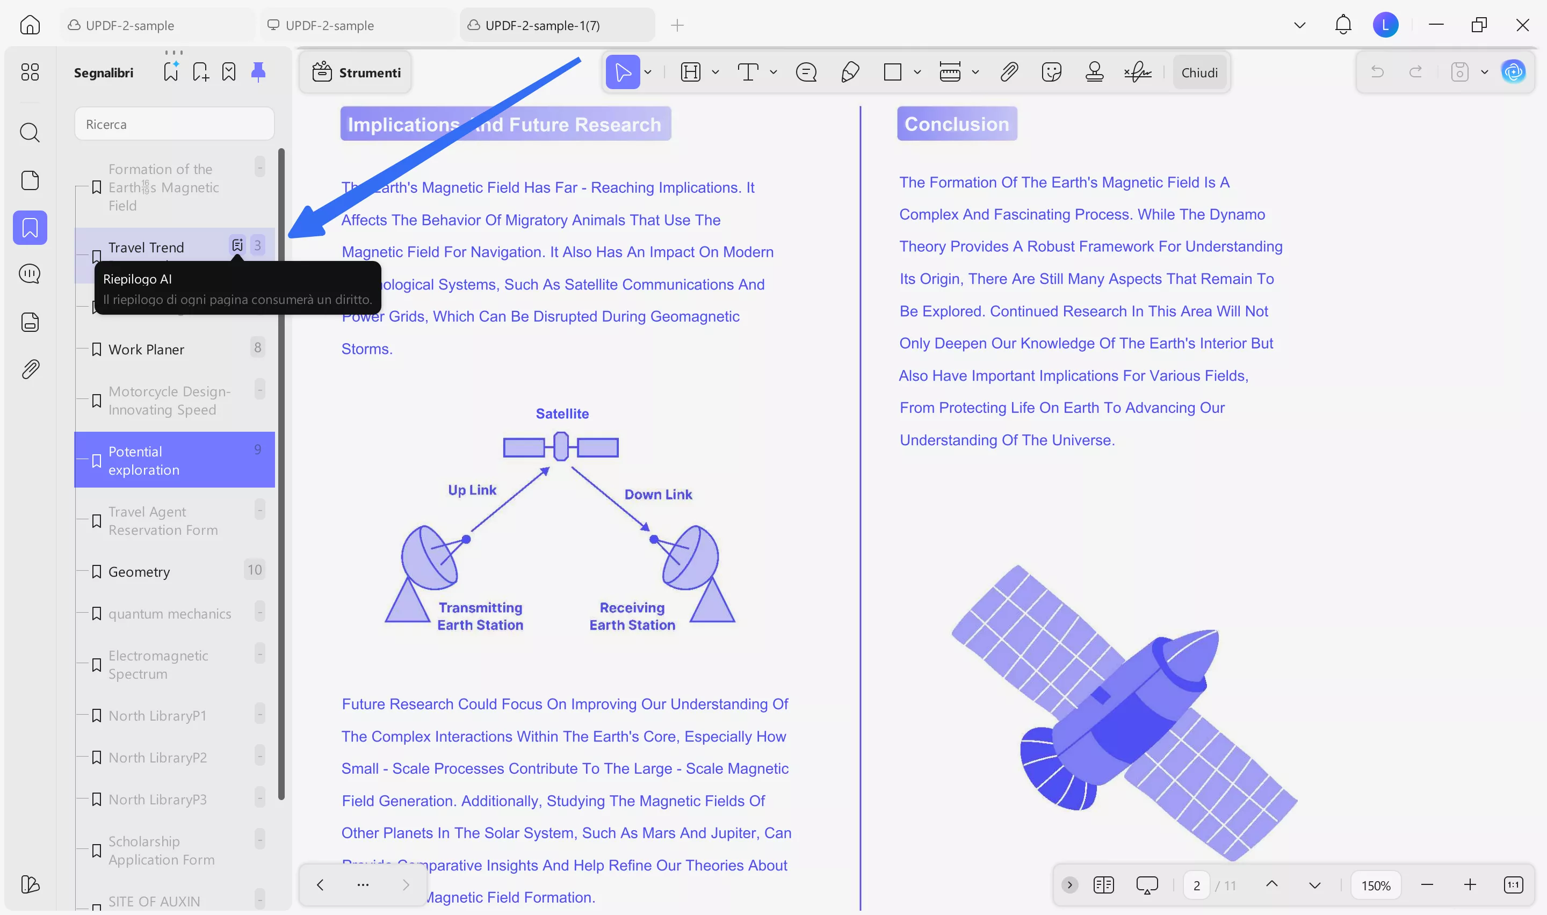The image size is (1547, 915).
Task: Click the Riepilogo AI icon on Travel Trend
Action: 238,245
